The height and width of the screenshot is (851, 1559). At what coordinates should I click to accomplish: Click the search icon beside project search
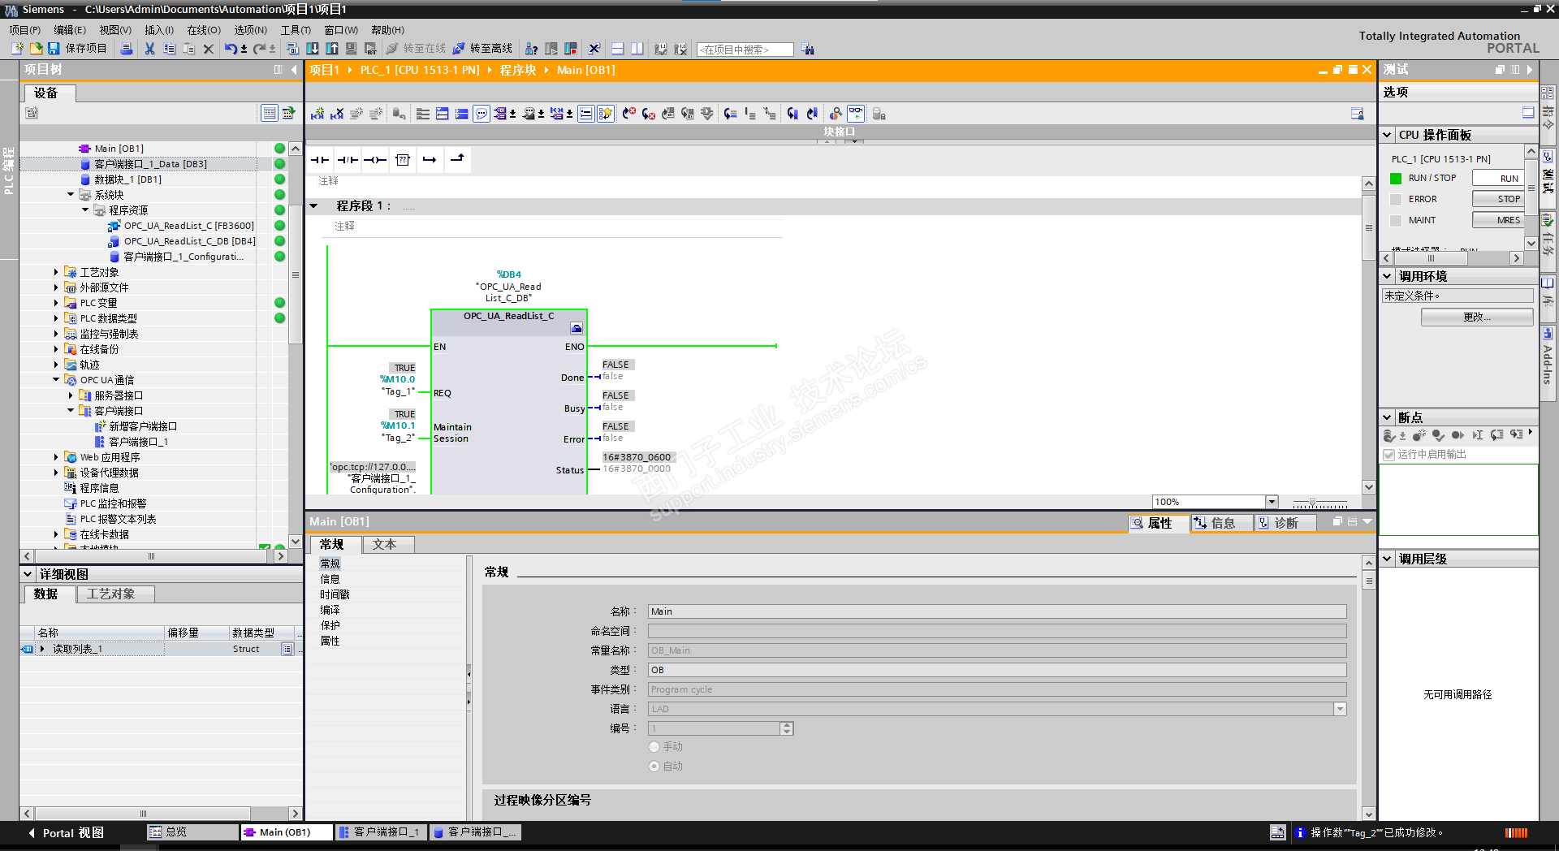(x=808, y=50)
